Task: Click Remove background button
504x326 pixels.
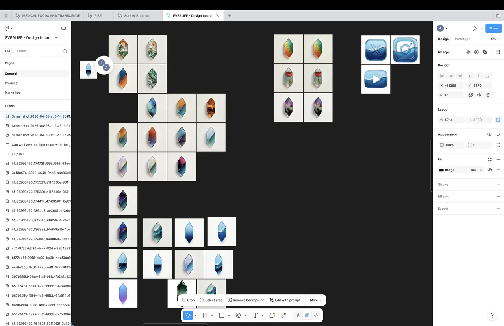Action: [246, 300]
